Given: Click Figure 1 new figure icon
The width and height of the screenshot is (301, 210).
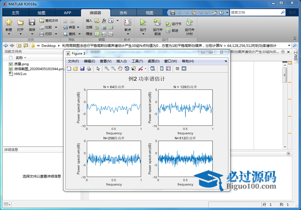Looking at the screenshot, I should click(x=69, y=68).
